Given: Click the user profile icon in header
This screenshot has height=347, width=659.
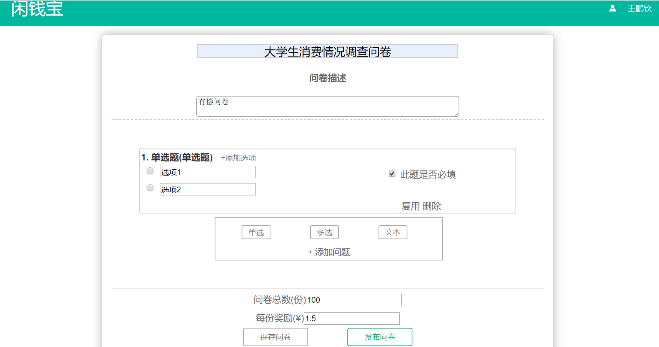Looking at the screenshot, I should pyautogui.click(x=612, y=8).
